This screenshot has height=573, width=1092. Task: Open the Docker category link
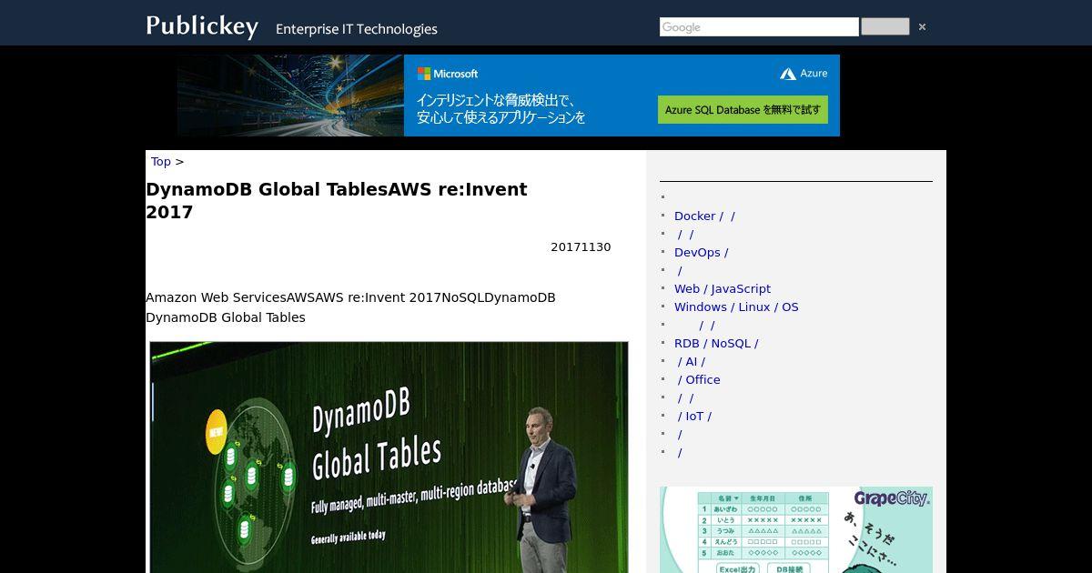click(x=704, y=216)
